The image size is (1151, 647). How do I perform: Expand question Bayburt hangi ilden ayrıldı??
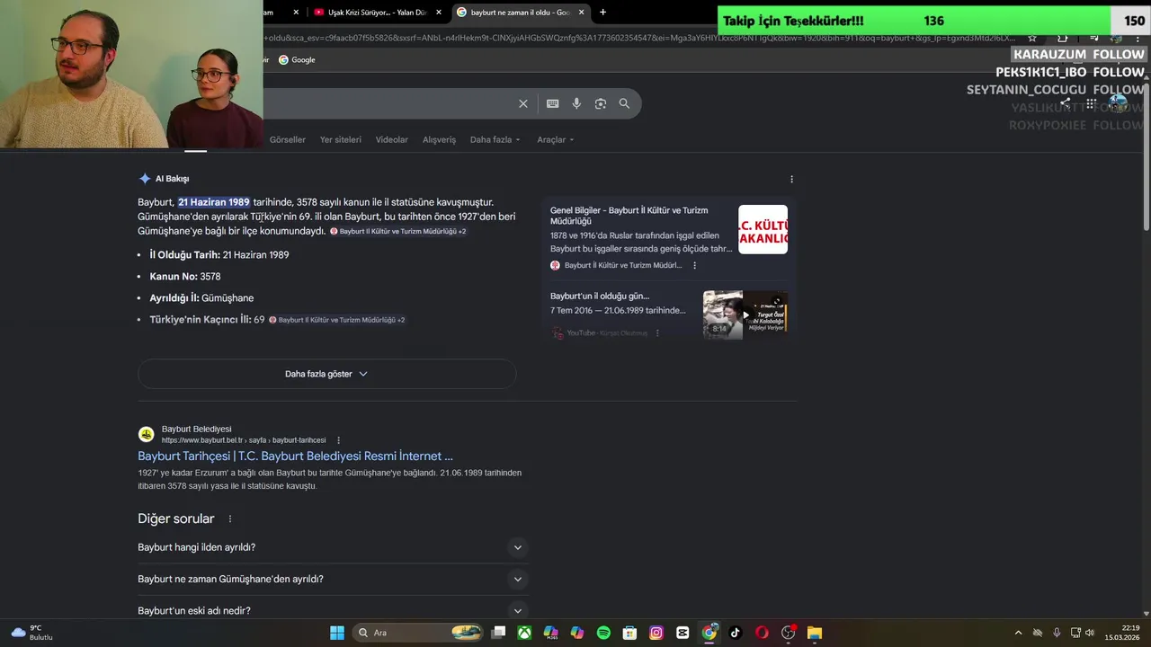tap(332, 547)
